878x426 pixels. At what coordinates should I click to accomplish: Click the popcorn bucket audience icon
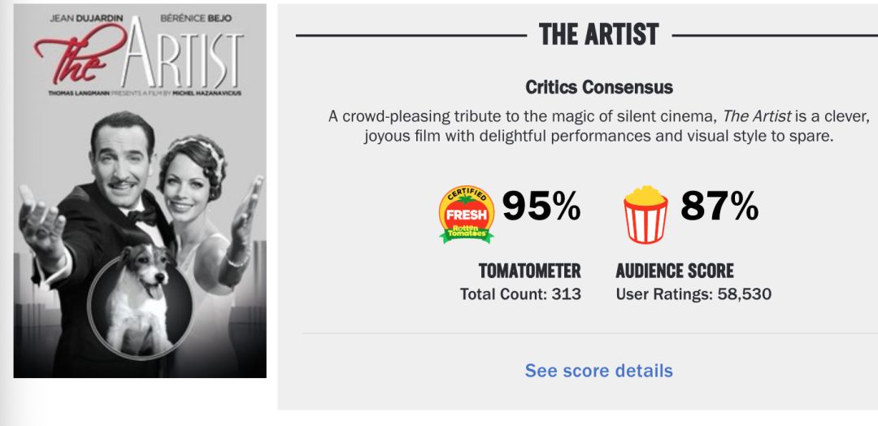point(645,214)
